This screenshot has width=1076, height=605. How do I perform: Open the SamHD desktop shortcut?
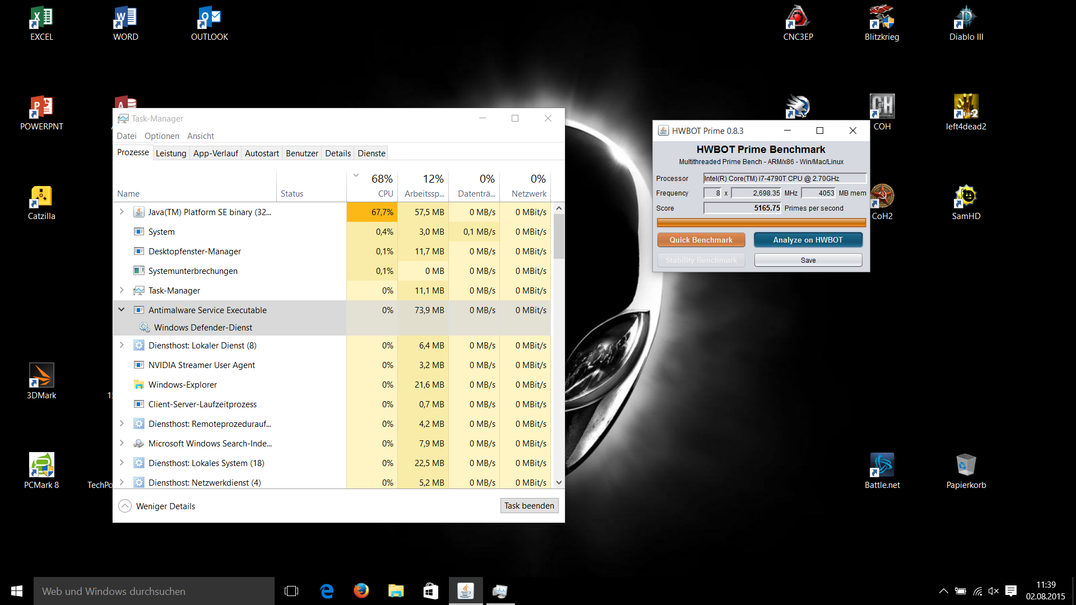966,203
